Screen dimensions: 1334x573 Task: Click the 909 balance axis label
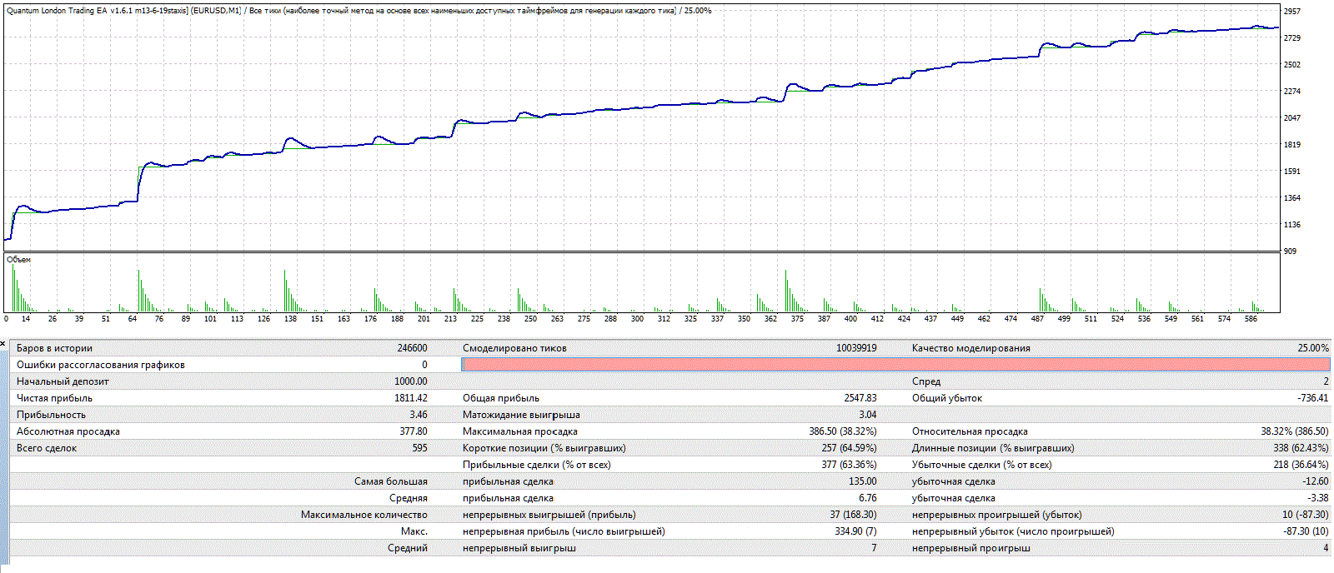[x=1290, y=252]
